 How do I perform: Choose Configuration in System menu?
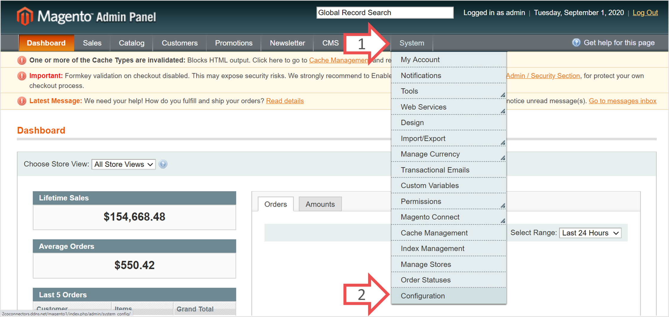pyautogui.click(x=449, y=296)
